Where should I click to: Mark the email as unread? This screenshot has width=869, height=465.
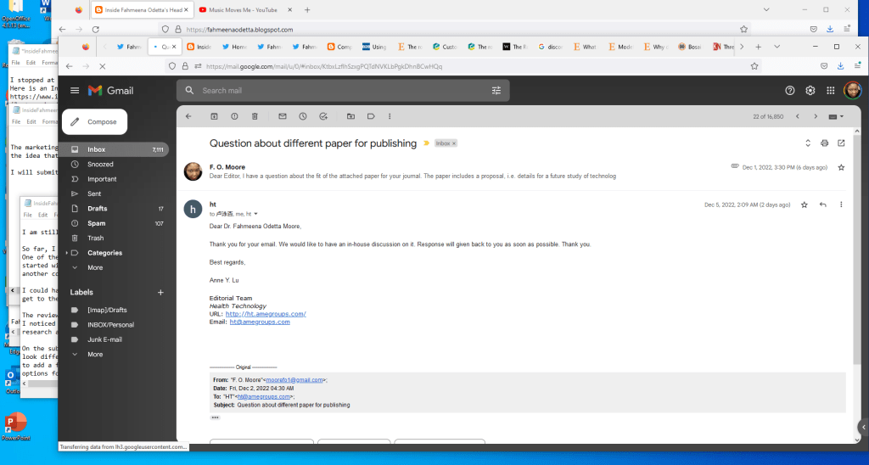pyautogui.click(x=281, y=116)
